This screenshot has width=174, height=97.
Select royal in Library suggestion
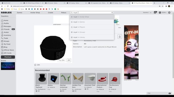click(x=92, y=37)
